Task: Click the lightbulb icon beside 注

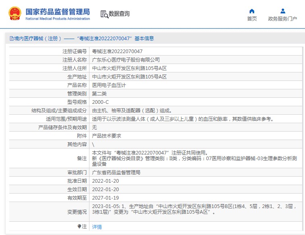Action: pyautogui.click(x=79, y=226)
